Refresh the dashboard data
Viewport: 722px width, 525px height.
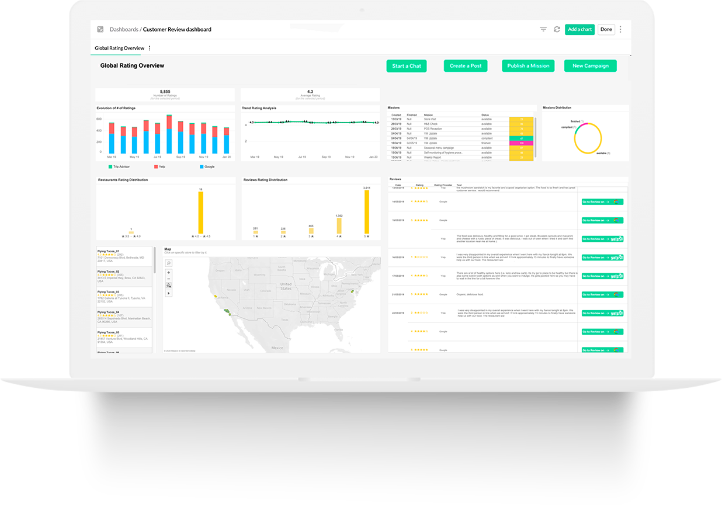pyautogui.click(x=557, y=29)
